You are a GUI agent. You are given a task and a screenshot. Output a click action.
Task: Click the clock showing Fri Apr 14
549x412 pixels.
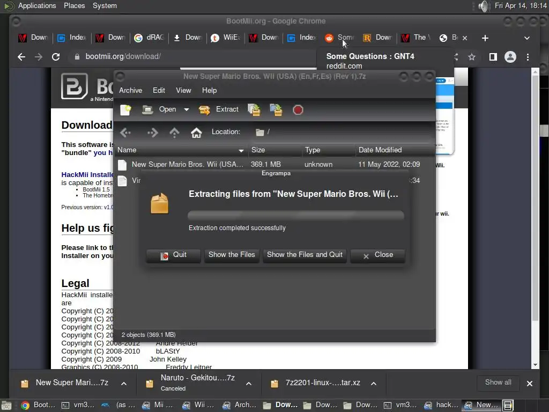pyautogui.click(x=520, y=5)
